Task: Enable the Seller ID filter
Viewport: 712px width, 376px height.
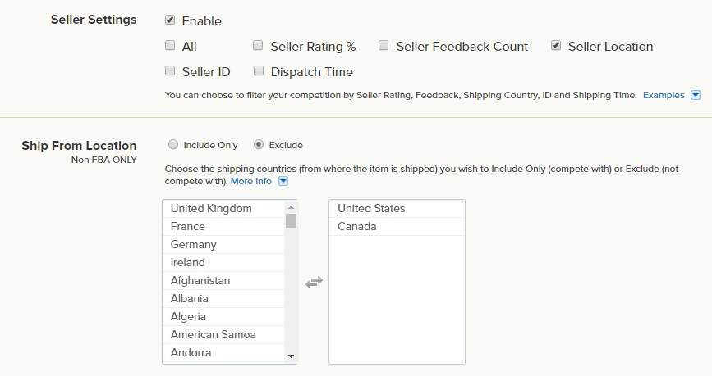Action: click(x=170, y=71)
